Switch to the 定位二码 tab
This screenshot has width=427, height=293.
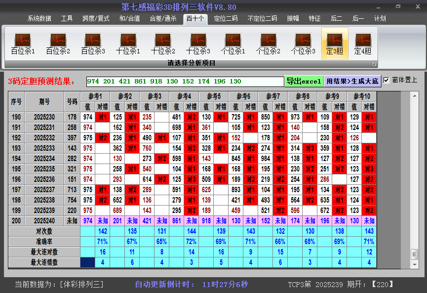[226, 19]
